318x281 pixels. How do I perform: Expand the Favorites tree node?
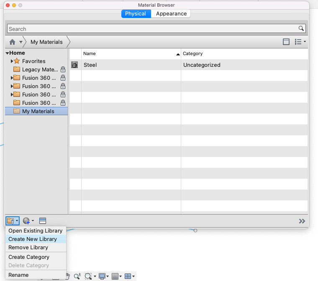12,61
